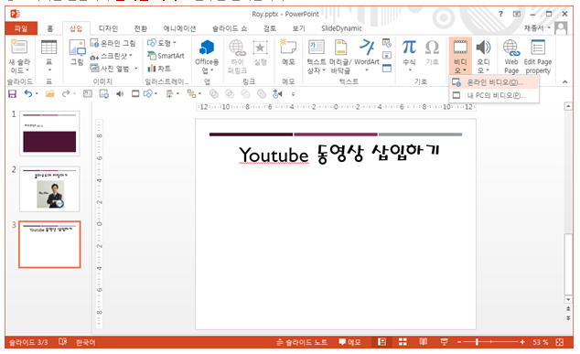Image resolution: width=580 pixels, height=354 pixels.
Task: Collapse the ribbon with the chevron
Action: [564, 82]
